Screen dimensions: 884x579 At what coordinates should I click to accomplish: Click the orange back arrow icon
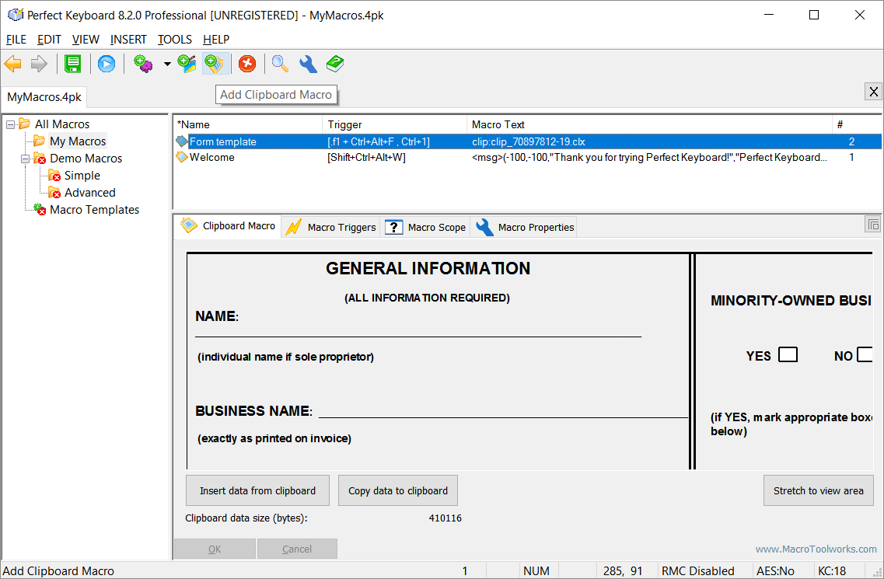(x=13, y=64)
